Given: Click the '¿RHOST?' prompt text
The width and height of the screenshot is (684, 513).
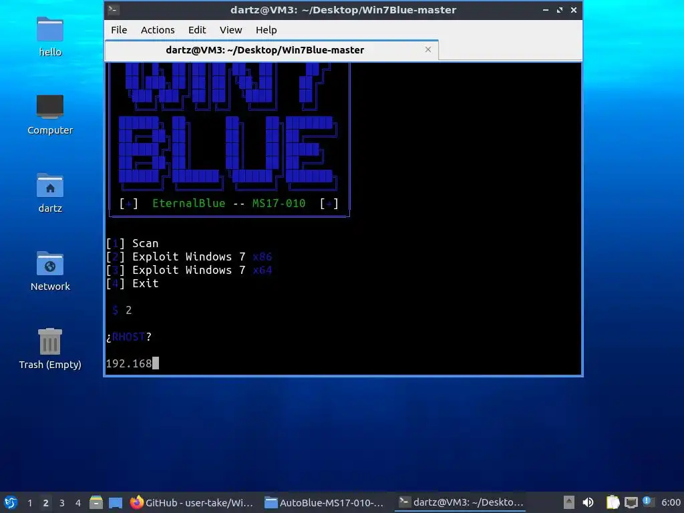Looking at the screenshot, I should [x=129, y=337].
